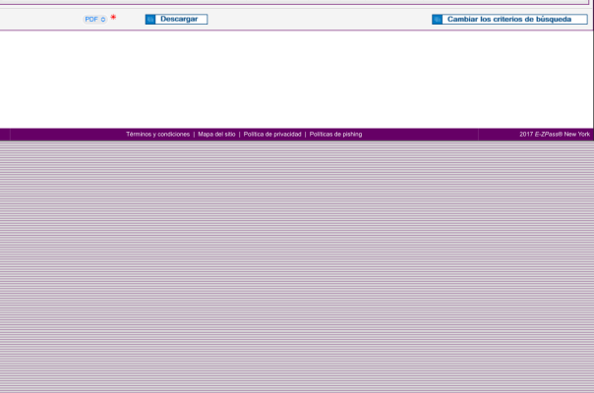Click the 2017 E-ZPass New York text
This screenshot has height=393, width=594.
click(x=555, y=135)
